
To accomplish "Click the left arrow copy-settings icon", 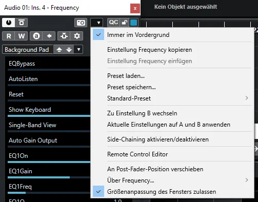I will (49, 36).
